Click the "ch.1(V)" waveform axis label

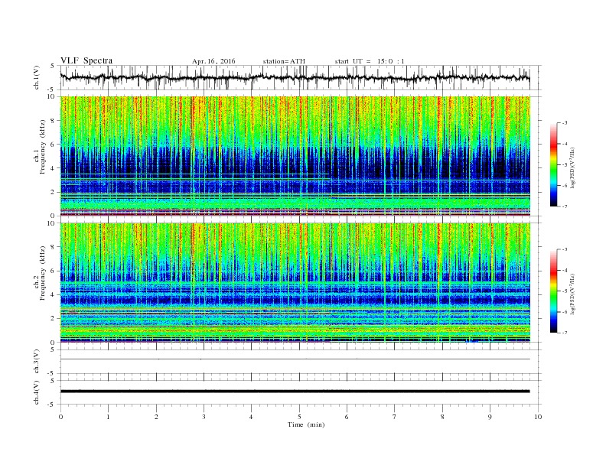click(x=37, y=77)
